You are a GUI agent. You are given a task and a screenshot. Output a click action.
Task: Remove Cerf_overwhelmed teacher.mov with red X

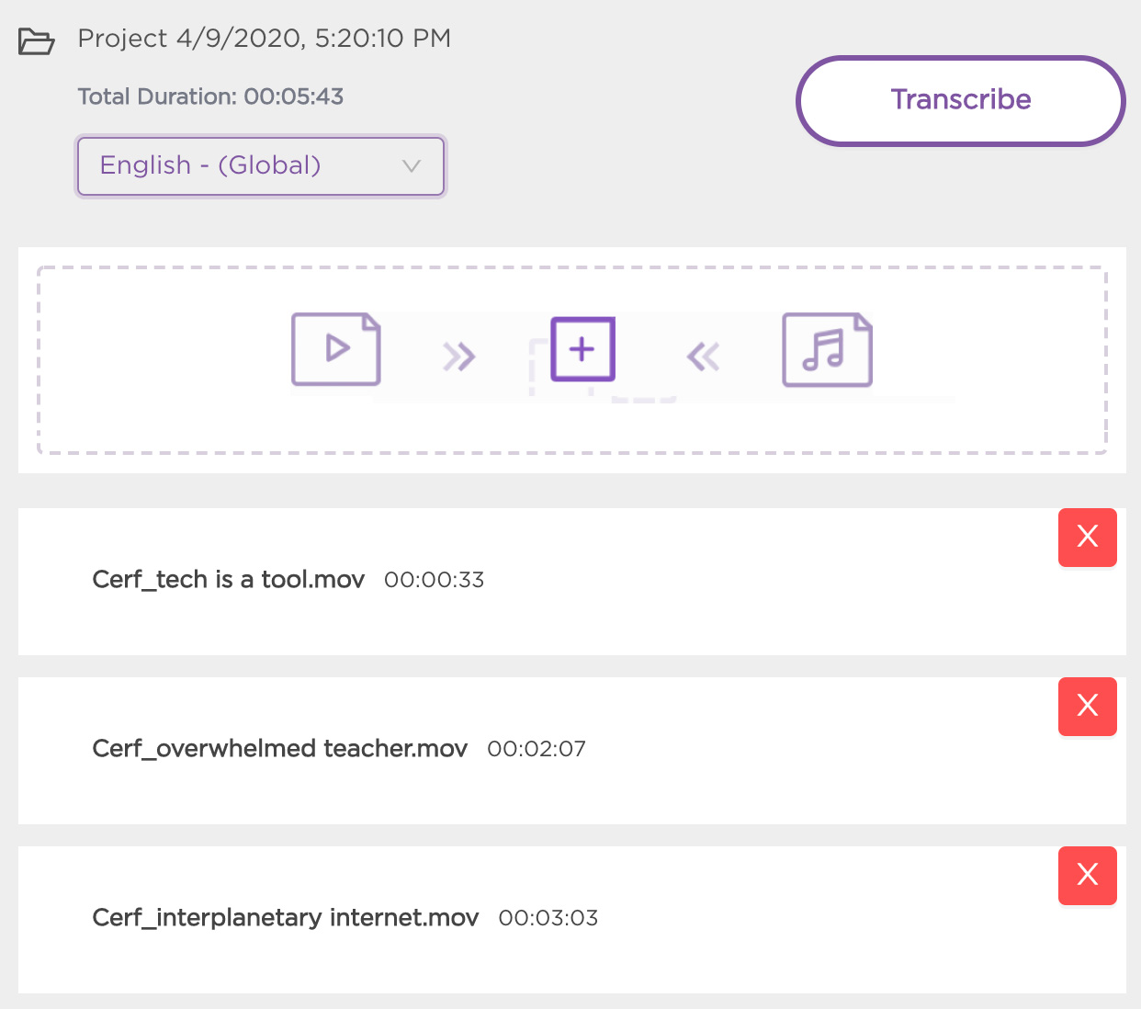1088,707
